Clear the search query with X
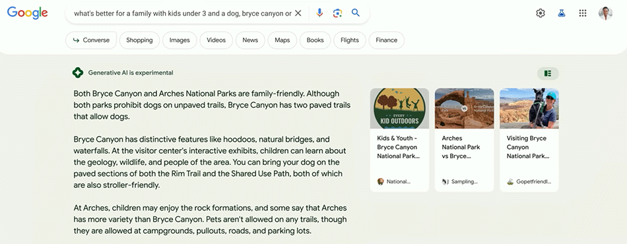This screenshot has width=627, height=244. (x=298, y=13)
